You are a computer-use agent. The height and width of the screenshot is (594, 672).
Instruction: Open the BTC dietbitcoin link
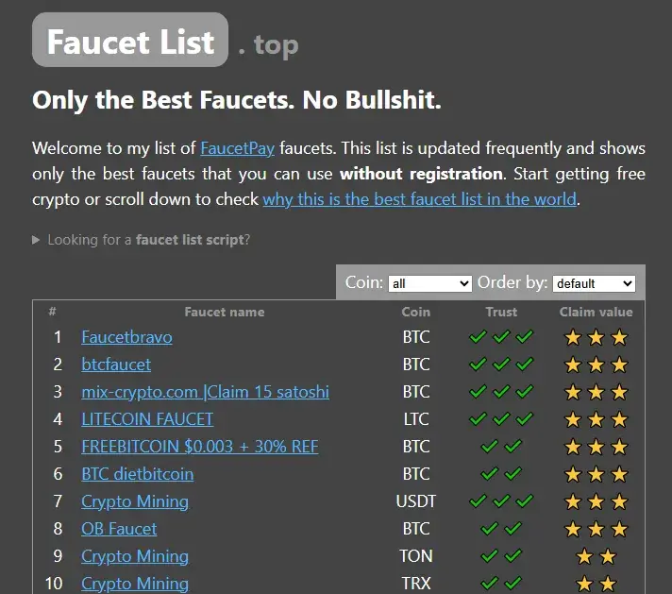(x=138, y=474)
